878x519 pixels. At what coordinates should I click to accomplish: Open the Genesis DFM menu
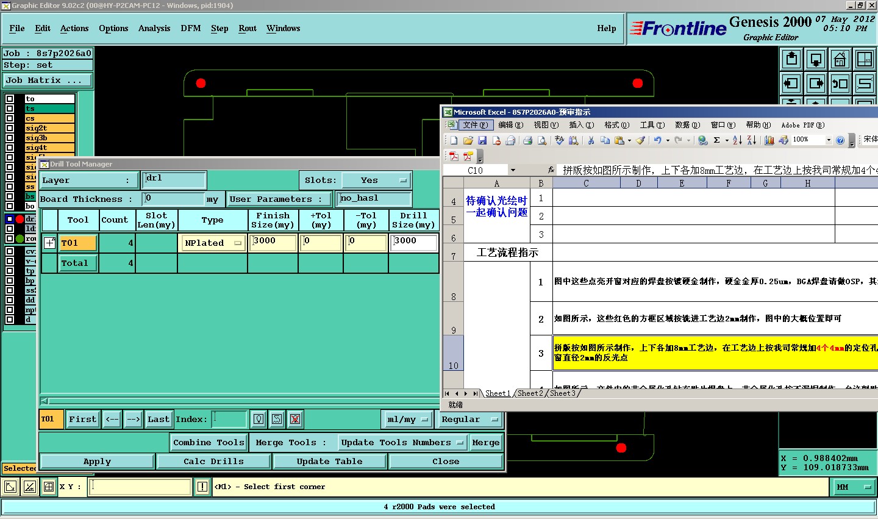pos(191,28)
